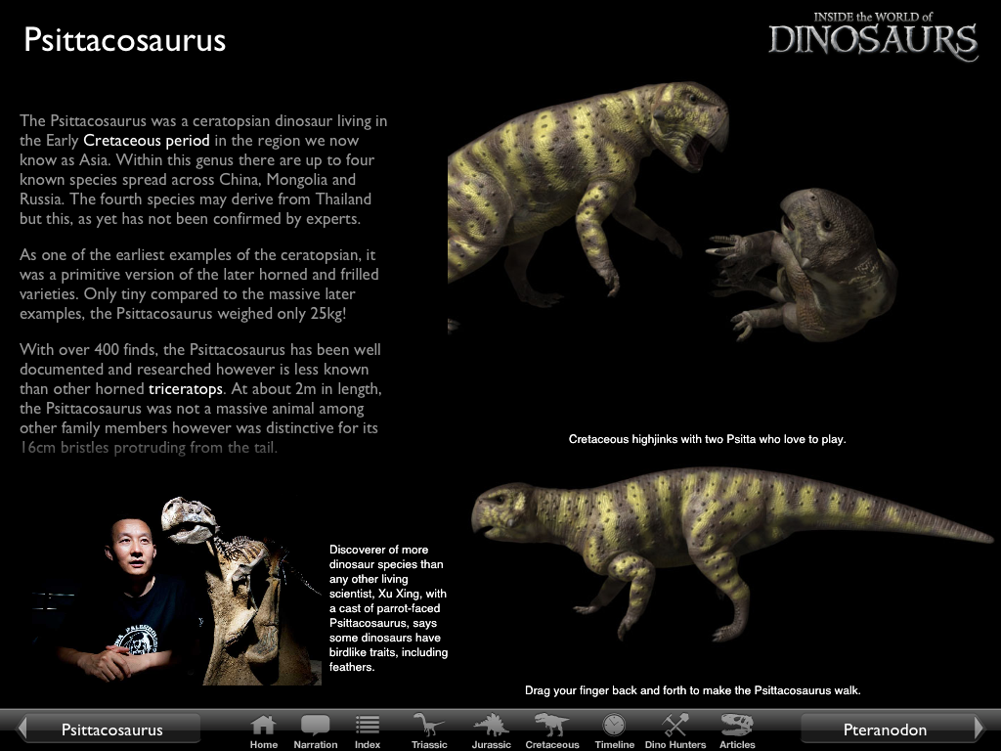Open the Triassic period icon
1001x751 pixels.
(429, 730)
